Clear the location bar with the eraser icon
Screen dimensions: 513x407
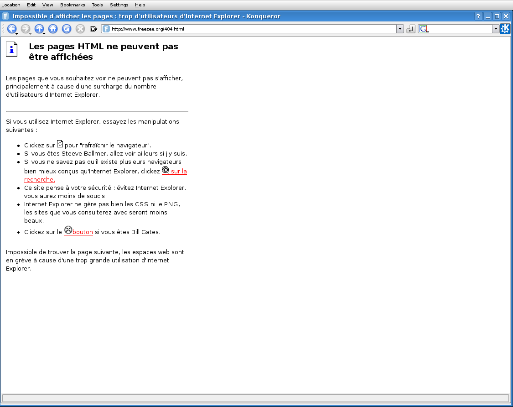(x=94, y=29)
